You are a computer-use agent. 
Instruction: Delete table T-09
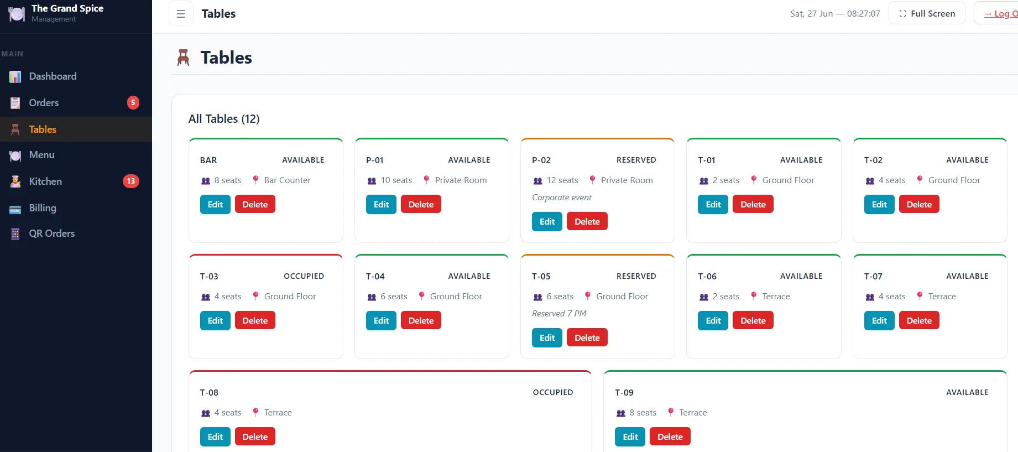(x=670, y=437)
